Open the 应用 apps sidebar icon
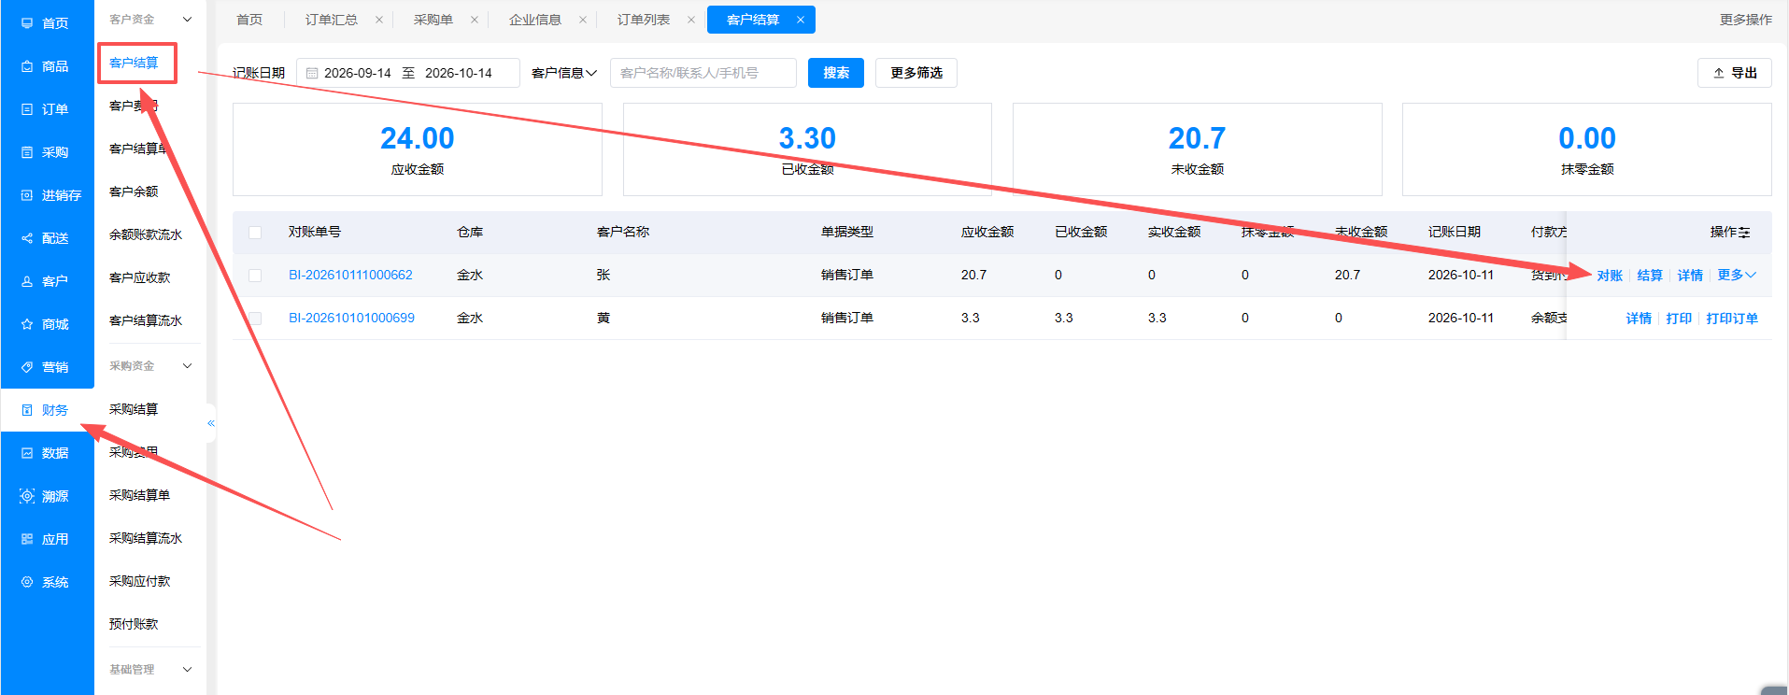The width and height of the screenshot is (1789, 695). [27, 539]
